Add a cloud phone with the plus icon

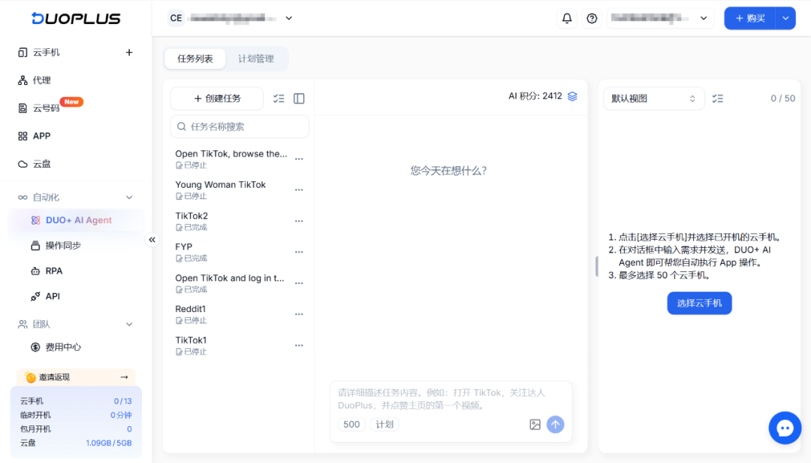[129, 53]
